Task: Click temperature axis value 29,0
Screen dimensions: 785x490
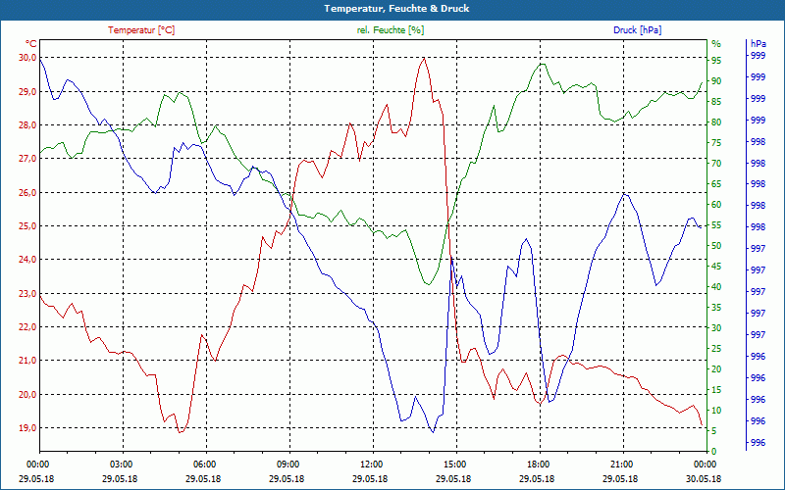Action: pos(27,91)
